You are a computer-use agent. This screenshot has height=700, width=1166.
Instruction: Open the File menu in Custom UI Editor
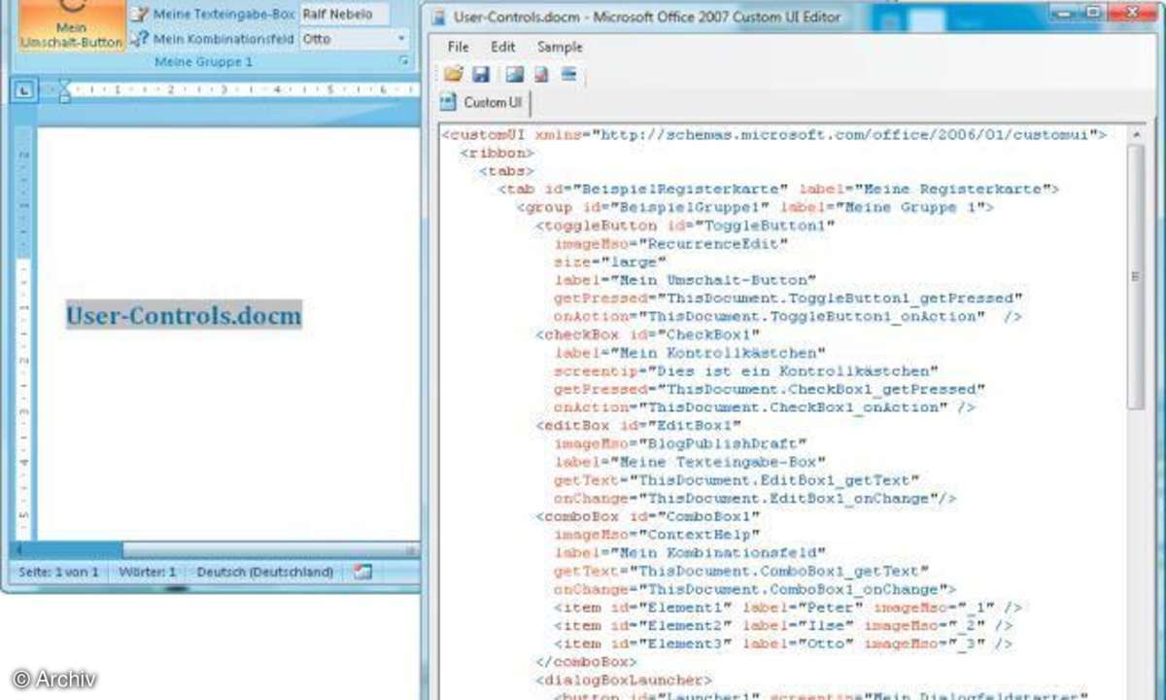coord(458,47)
